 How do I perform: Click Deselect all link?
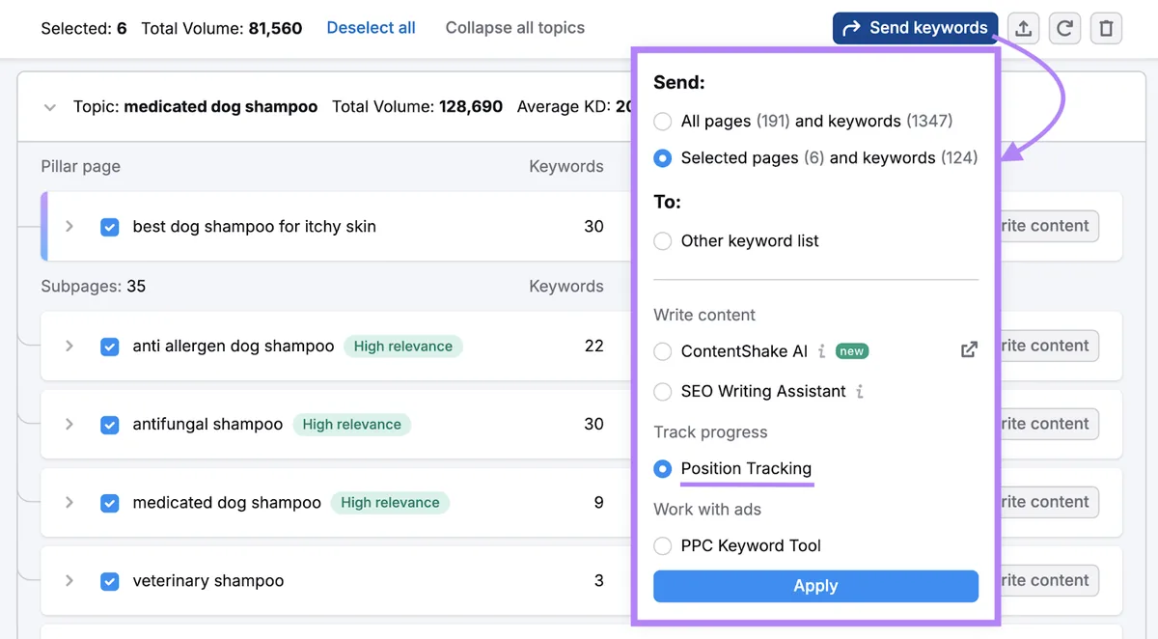pyautogui.click(x=371, y=28)
